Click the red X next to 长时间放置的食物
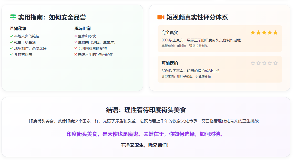The image size is (297, 160). click(x=76, y=48)
